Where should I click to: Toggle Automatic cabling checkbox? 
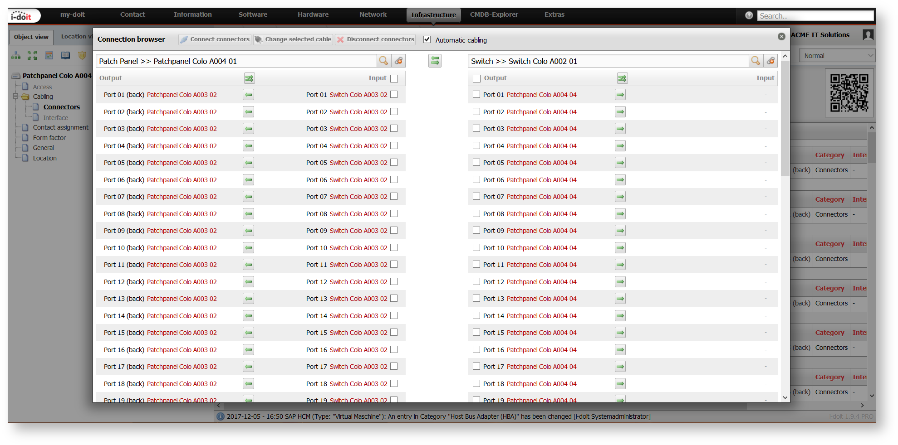pyautogui.click(x=427, y=39)
